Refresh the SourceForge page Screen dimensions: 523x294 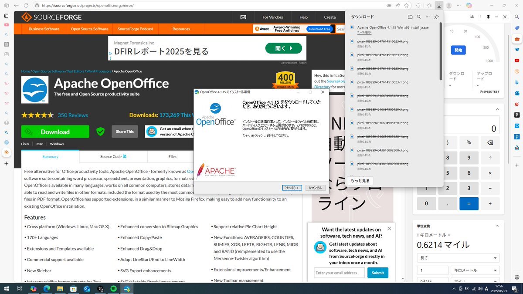point(26,6)
